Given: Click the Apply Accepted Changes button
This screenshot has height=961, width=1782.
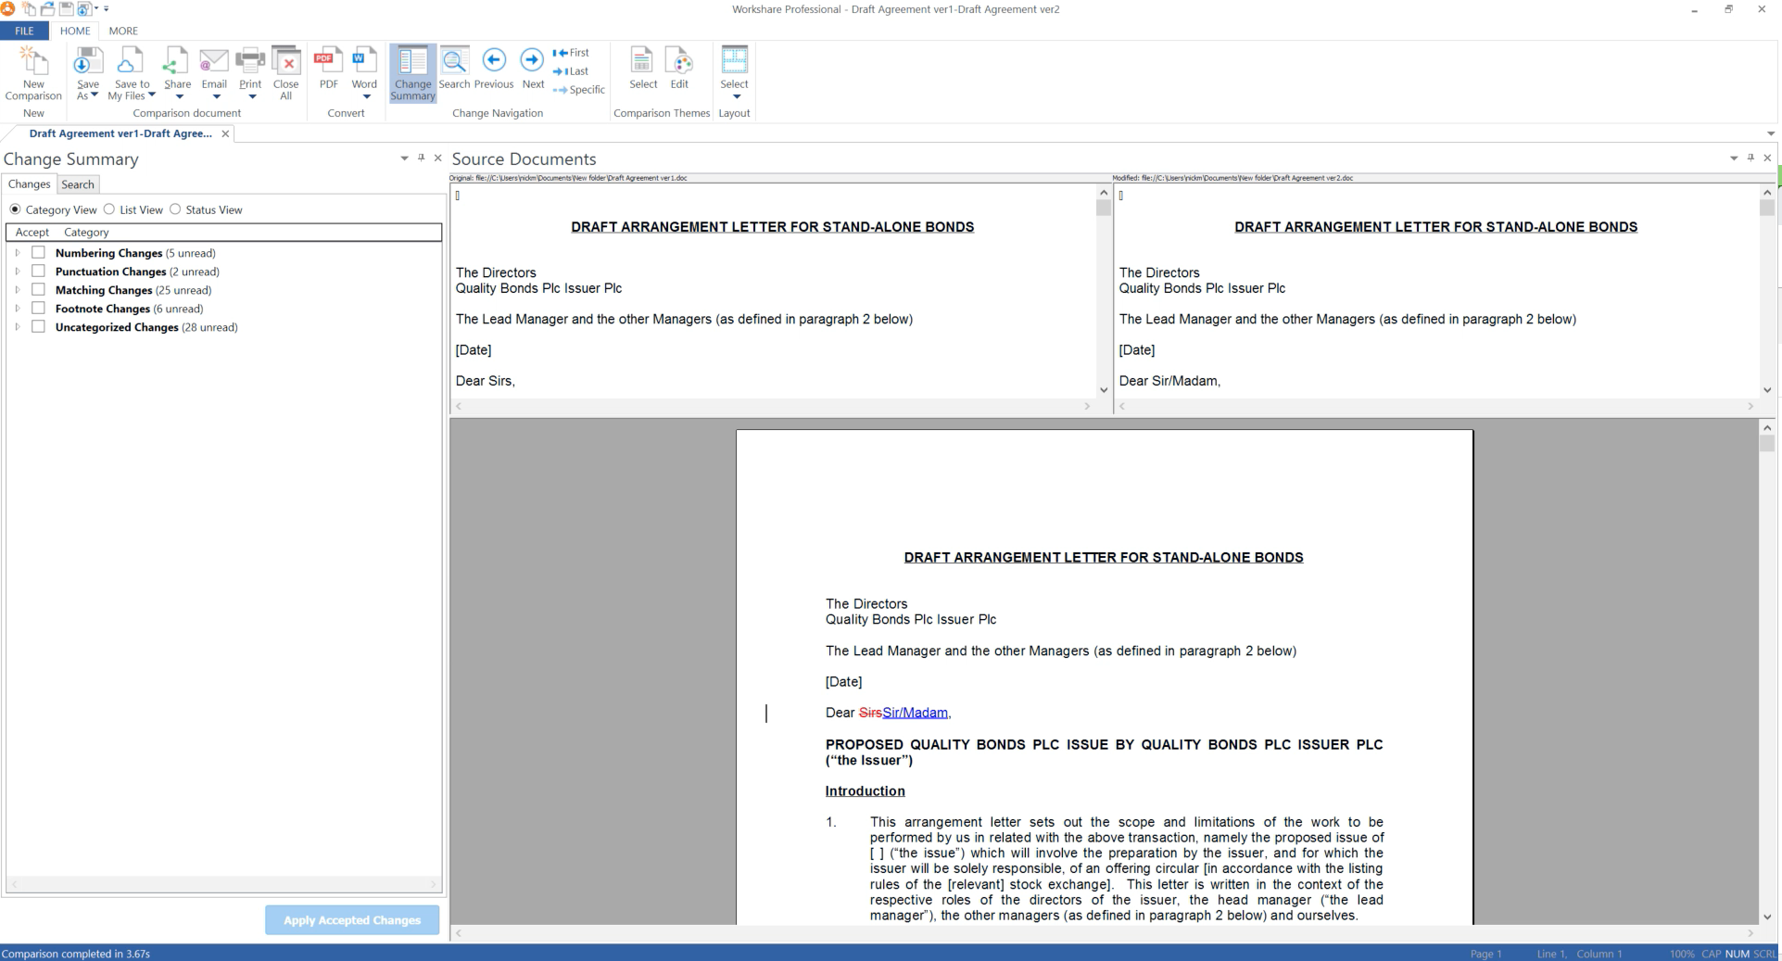Looking at the screenshot, I should (352, 920).
